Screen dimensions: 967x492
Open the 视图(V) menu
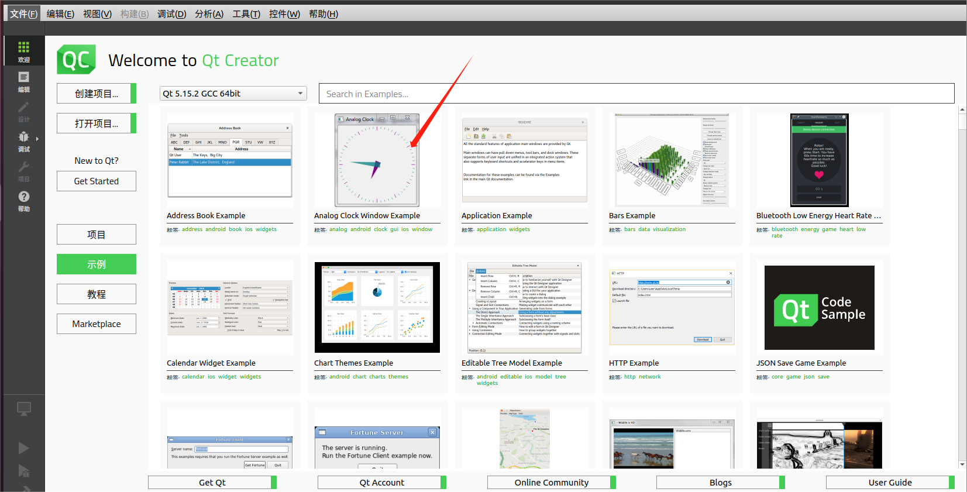97,13
